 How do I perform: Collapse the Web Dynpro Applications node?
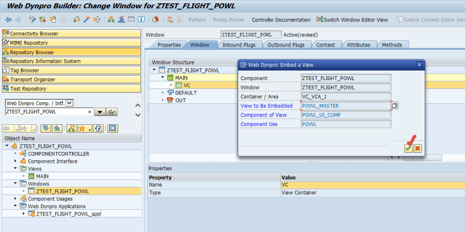(x=15, y=206)
